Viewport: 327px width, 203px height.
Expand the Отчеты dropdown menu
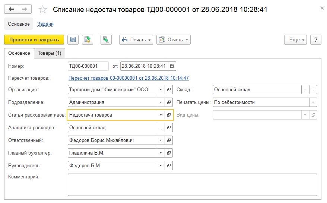point(174,39)
